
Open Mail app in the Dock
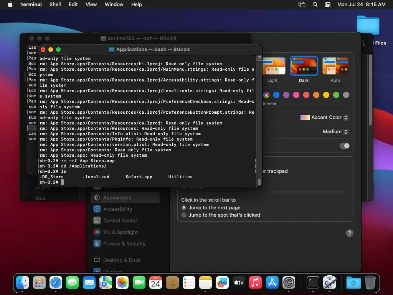pyautogui.click(x=89, y=283)
